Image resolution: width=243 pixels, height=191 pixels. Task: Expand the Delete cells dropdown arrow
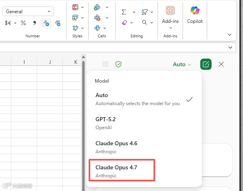coord(107,18)
